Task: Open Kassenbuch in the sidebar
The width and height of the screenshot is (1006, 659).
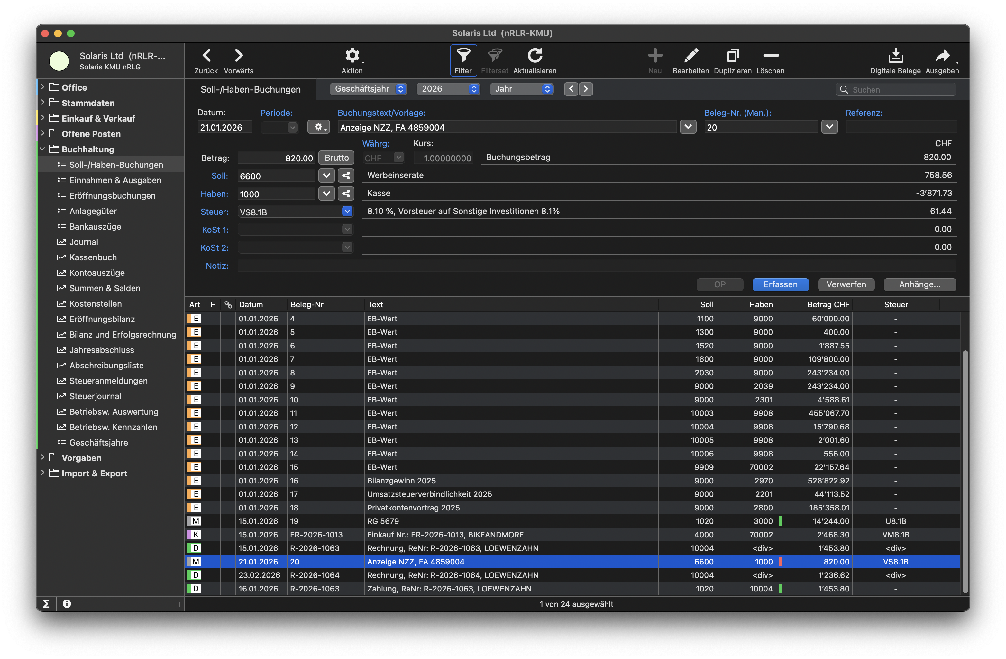Action: click(x=93, y=257)
